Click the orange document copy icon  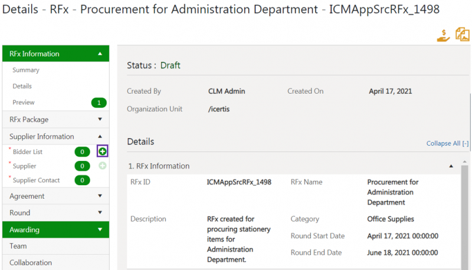[x=462, y=34]
